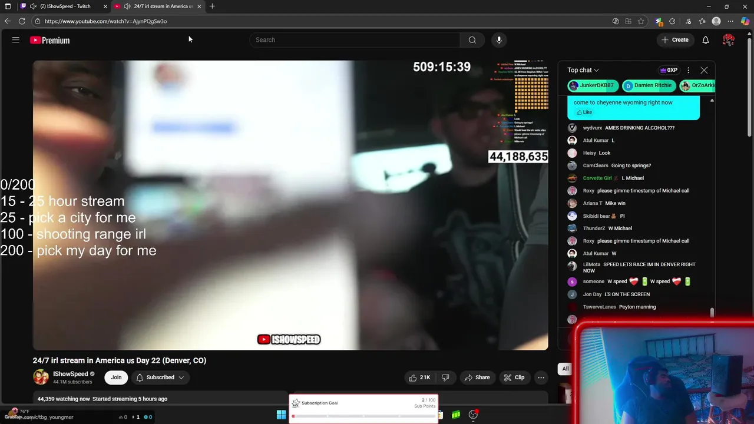Viewport: 754px width, 424px height.
Task: Click the 44,359 watching now text
Action: [64, 399]
